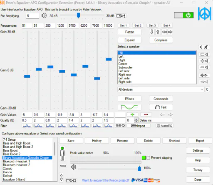
Task: Open the Commands panel
Action: [161, 99]
